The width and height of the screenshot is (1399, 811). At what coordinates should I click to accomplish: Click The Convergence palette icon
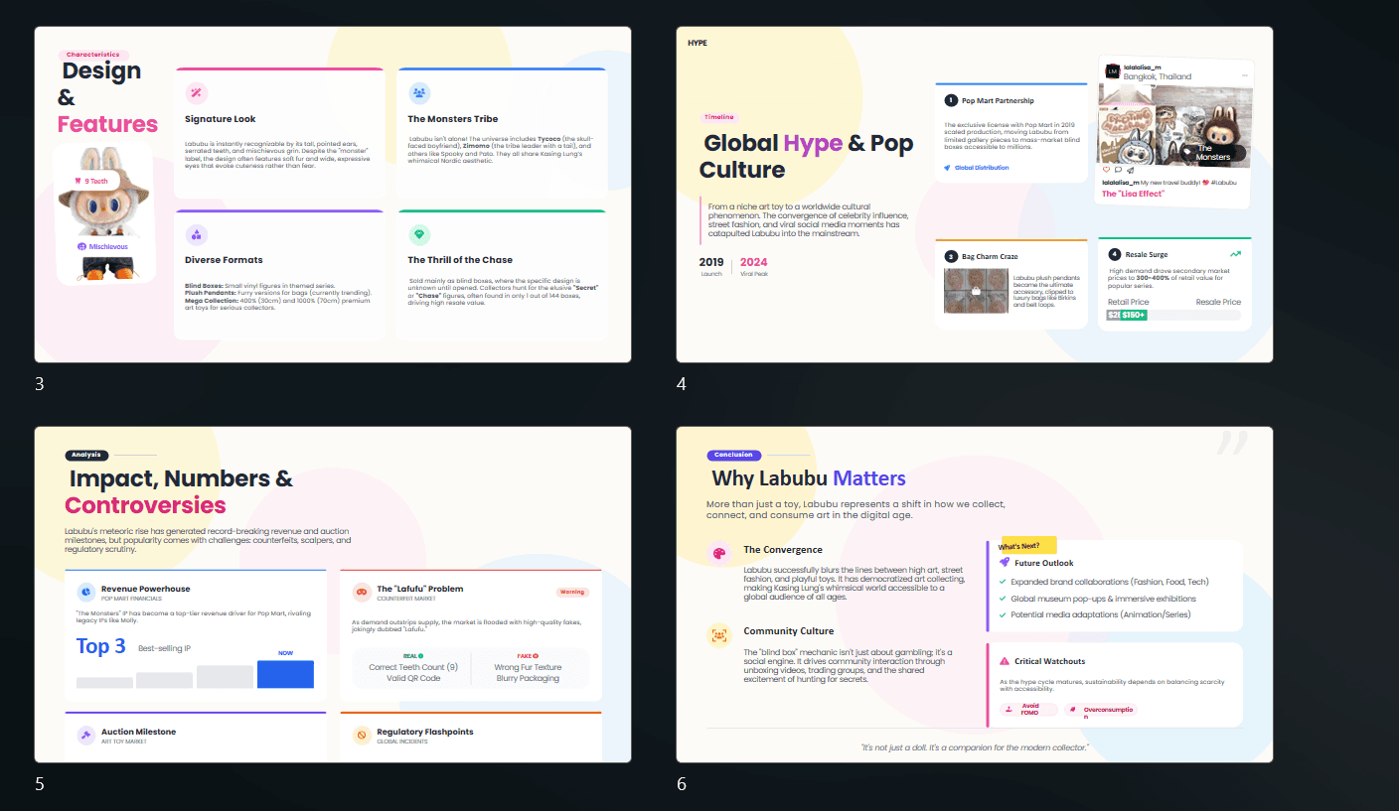click(718, 554)
